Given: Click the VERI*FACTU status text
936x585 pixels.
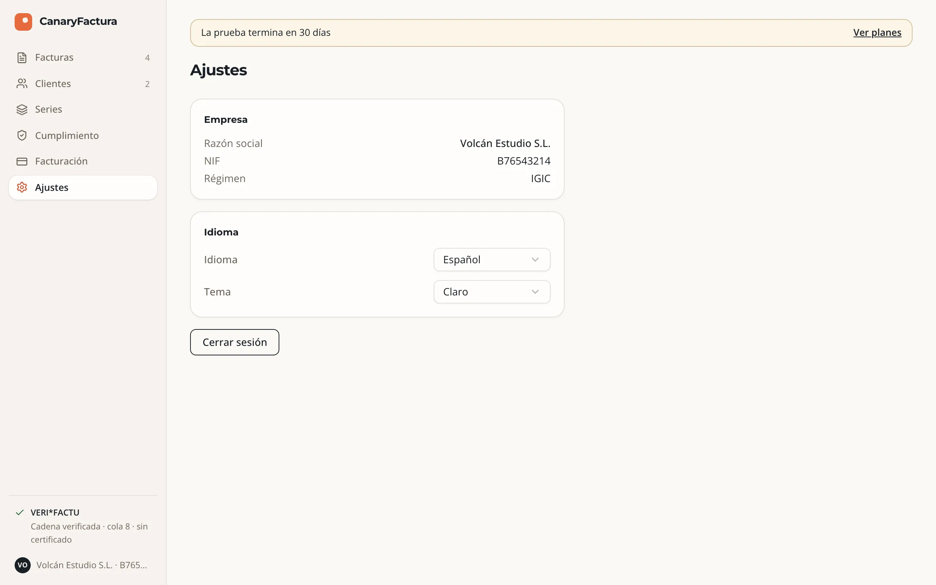Looking at the screenshot, I should 55,513.
